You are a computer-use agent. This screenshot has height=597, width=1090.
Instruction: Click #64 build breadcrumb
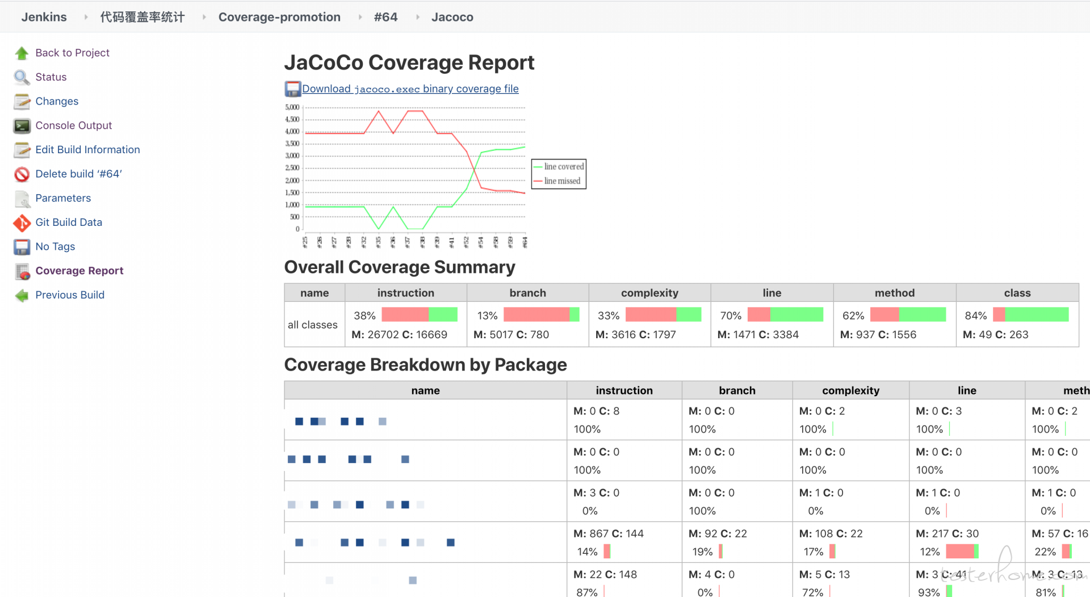click(385, 17)
